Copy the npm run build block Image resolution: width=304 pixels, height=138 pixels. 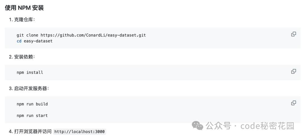pos(294,103)
